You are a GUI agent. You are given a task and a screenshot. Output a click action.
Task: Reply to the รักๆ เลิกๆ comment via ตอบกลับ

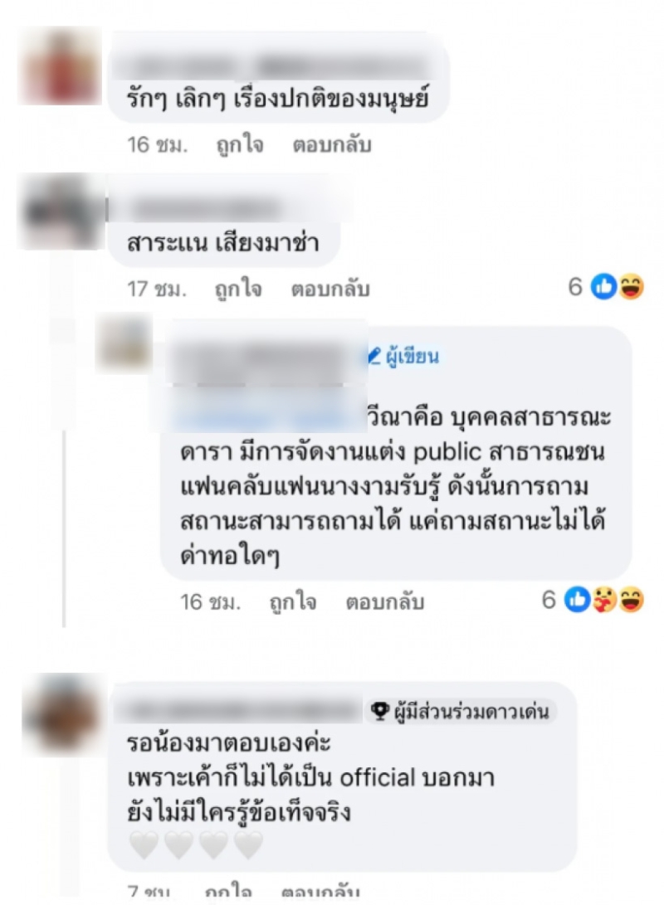[x=331, y=145]
